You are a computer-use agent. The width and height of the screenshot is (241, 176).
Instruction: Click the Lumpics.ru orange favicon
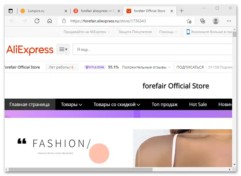pyautogui.click(x=23, y=11)
